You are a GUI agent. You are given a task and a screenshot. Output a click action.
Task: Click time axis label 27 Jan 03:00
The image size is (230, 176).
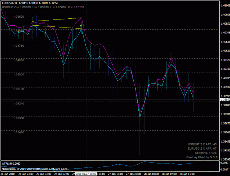point(44,174)
